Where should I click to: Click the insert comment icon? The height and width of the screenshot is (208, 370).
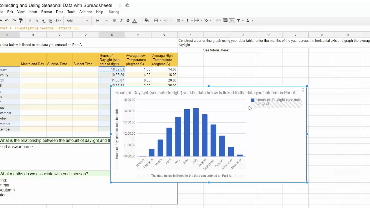(x=225, y=21)
